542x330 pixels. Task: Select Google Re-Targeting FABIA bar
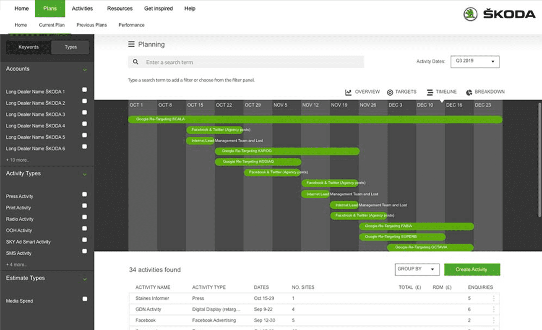[416, 226]
